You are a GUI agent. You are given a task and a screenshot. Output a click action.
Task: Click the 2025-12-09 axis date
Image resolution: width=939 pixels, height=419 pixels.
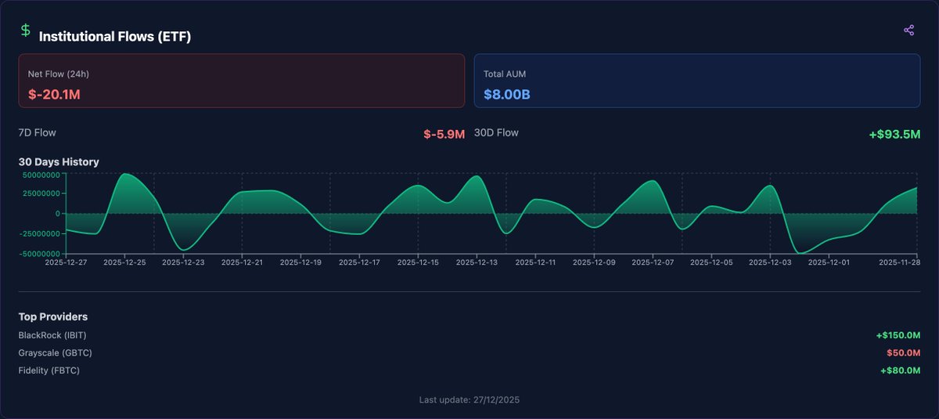tap(595, 263)
